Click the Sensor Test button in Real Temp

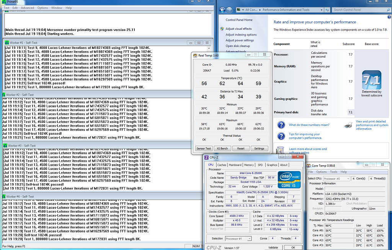coord(204,148)
